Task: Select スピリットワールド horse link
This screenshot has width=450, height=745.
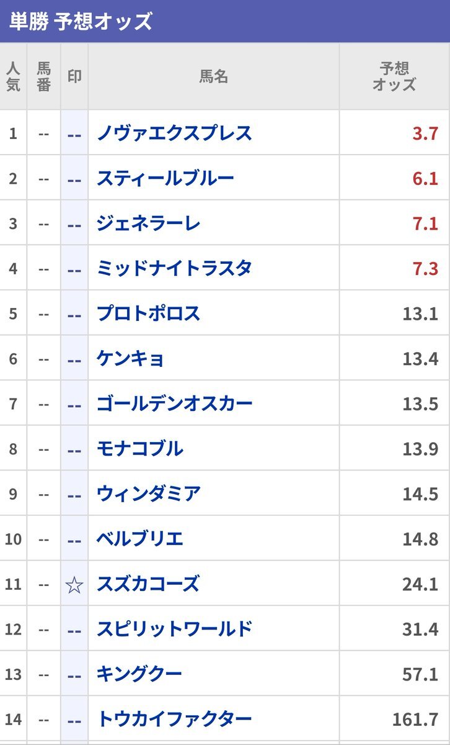Action: click(175, 629)
